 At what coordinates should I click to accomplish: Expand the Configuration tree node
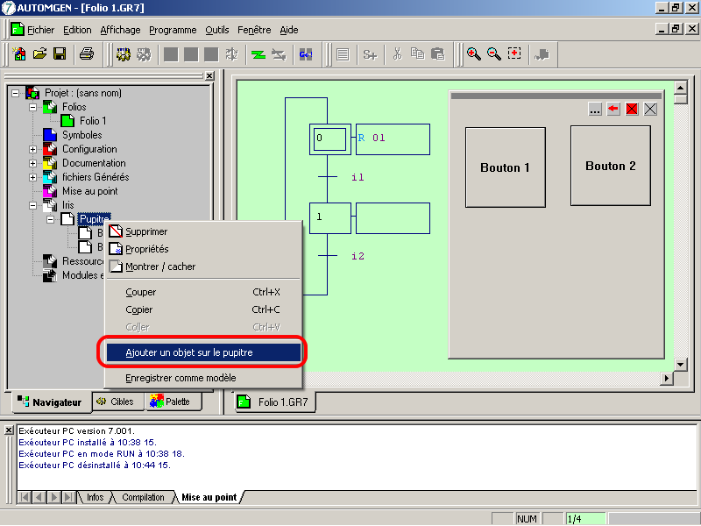coord(33,149)
